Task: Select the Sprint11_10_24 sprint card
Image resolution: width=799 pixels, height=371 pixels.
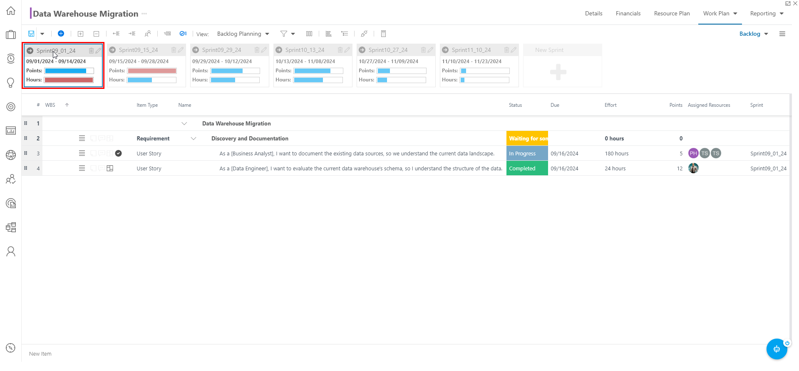Action: 479,65
